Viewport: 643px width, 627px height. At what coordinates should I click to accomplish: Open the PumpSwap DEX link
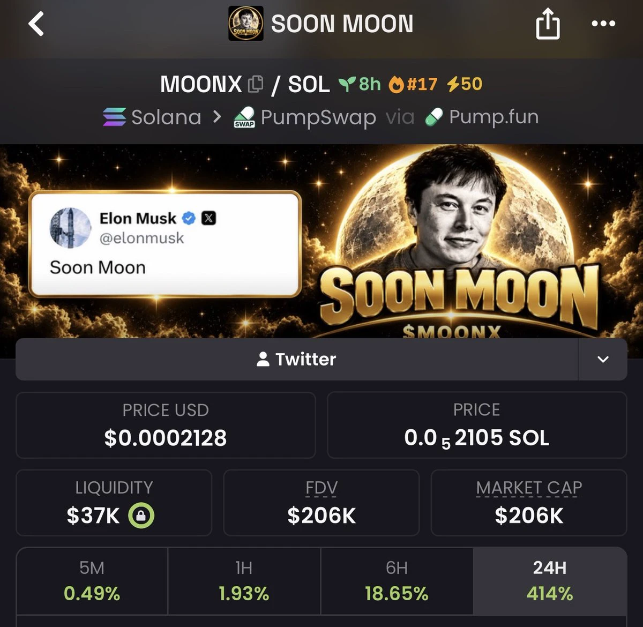(x=305, y=117)
